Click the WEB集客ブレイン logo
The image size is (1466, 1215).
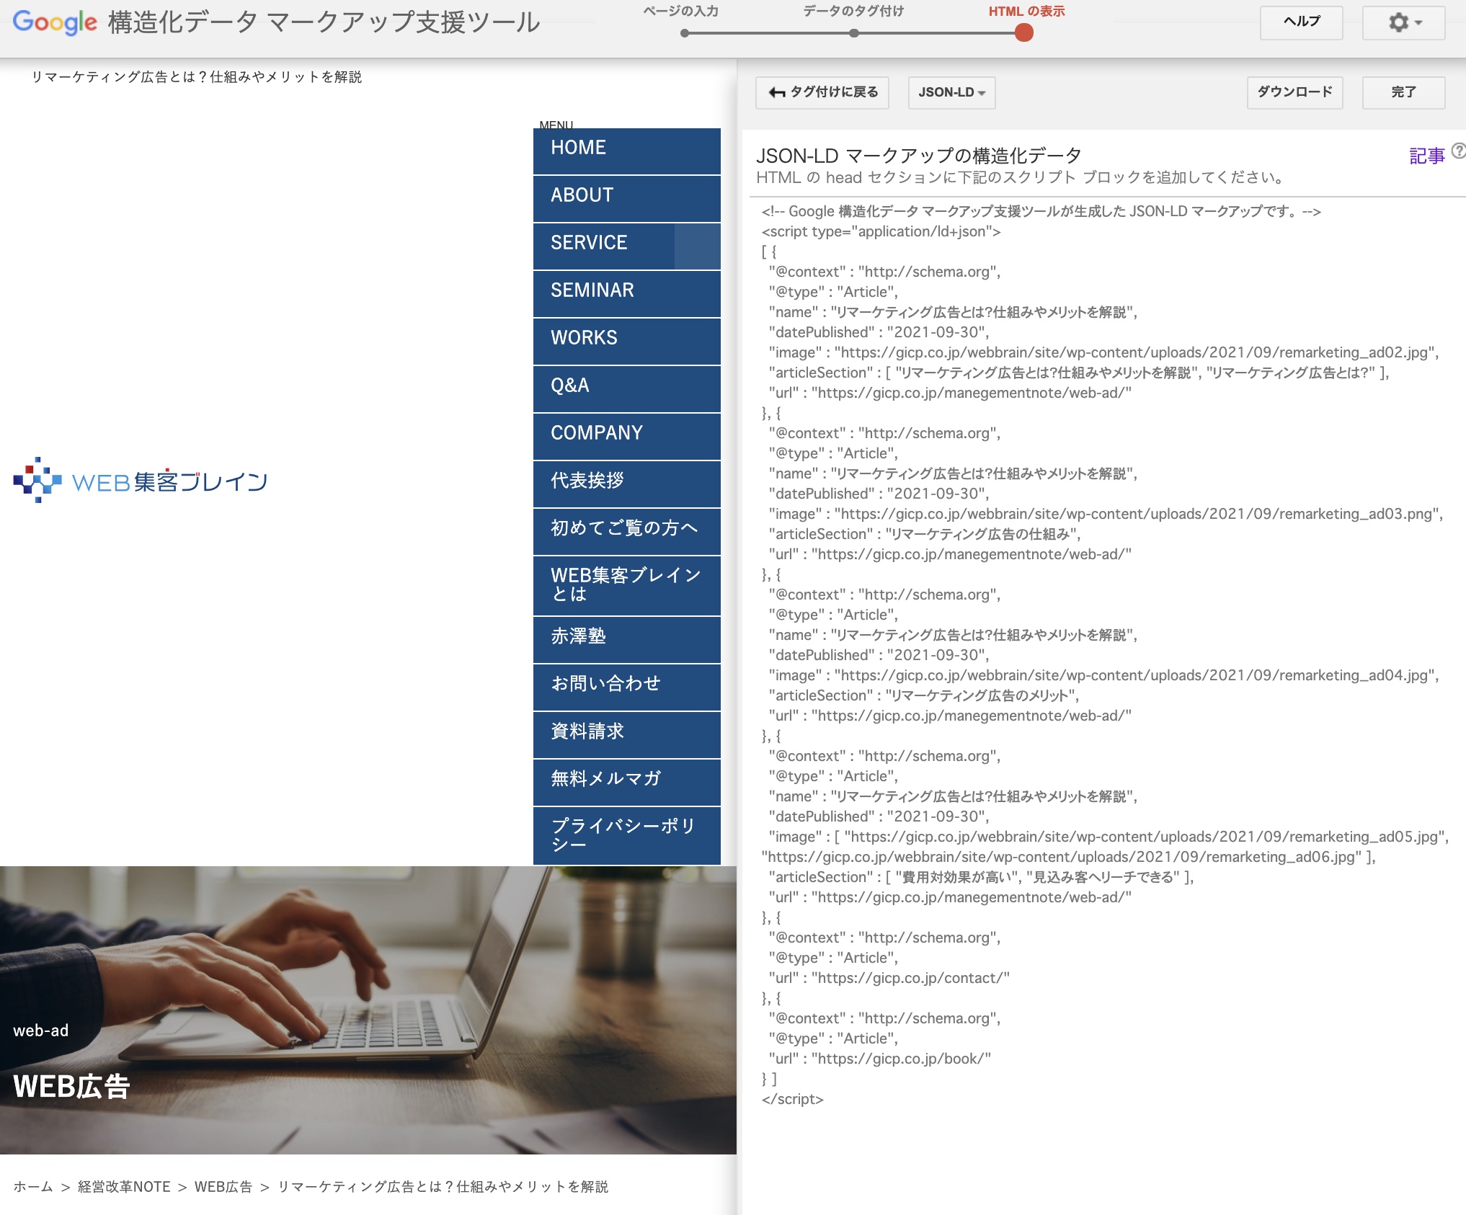point(141,480)
